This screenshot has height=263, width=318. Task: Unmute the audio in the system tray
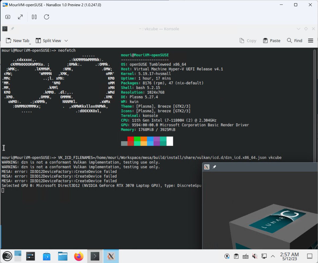point(254,256)
